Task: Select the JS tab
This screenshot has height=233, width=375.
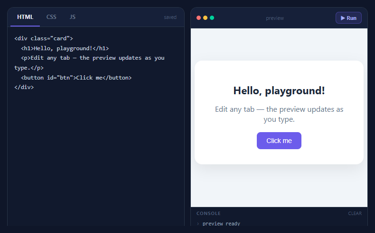Action: pos(73,17)
